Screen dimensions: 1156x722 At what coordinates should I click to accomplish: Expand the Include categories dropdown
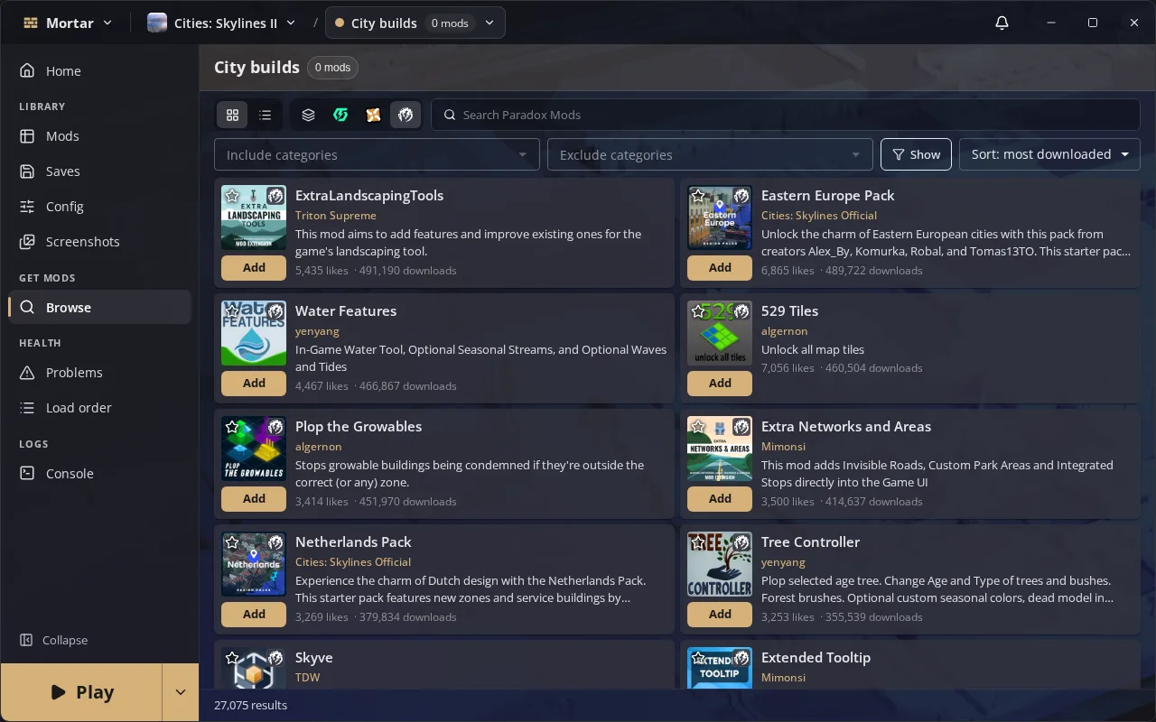(x=377, y=154)
